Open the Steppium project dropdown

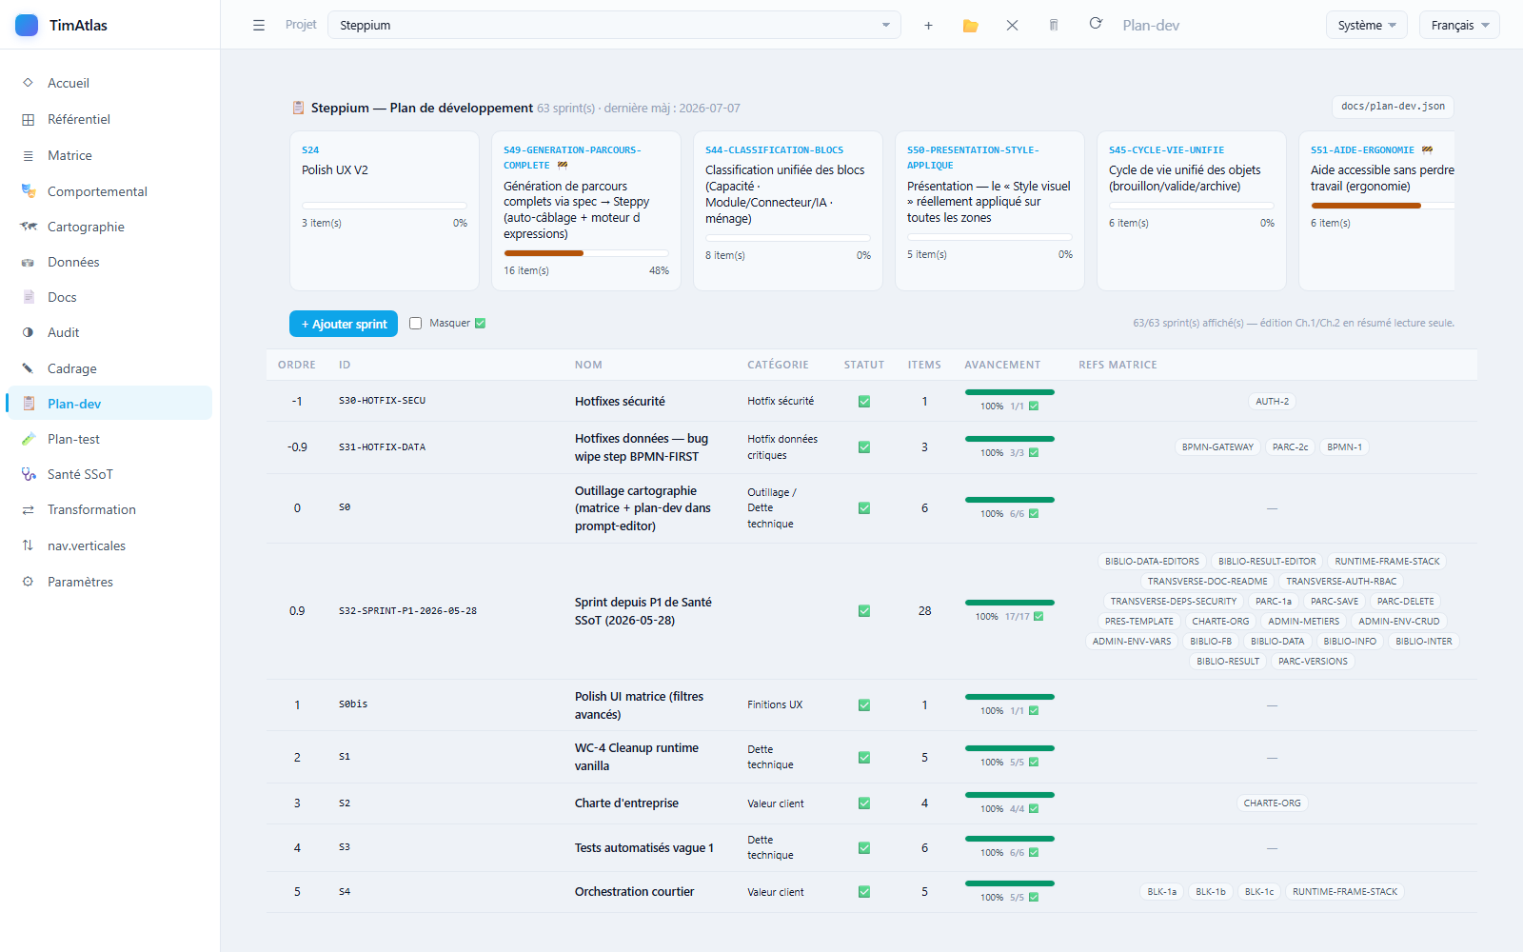pyautogui.click(x=614, y=26)
